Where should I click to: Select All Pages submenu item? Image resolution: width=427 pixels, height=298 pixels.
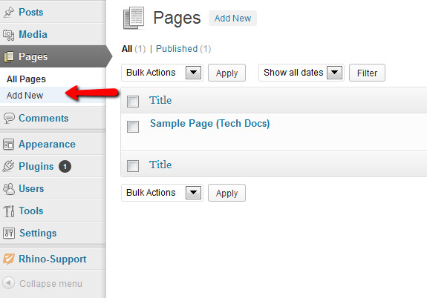tap(26, 79)
